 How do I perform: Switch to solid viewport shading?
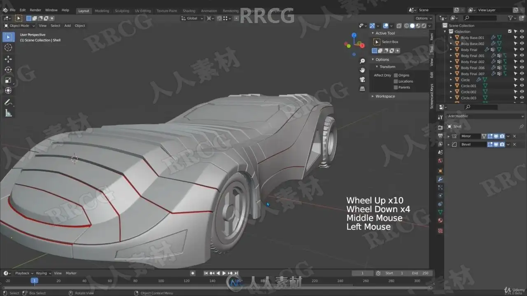point(413,25)
